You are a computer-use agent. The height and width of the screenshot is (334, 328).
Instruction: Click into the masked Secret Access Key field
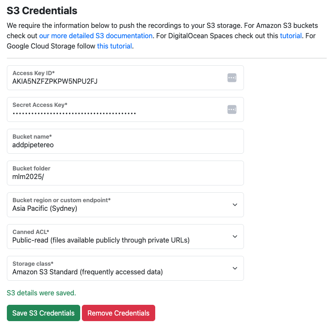[x=116, y=113]
